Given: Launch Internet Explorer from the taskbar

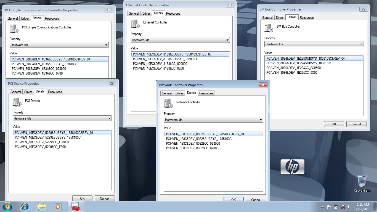Looking at the screenshot, I should pyautogui.click(x=25, y=206).
